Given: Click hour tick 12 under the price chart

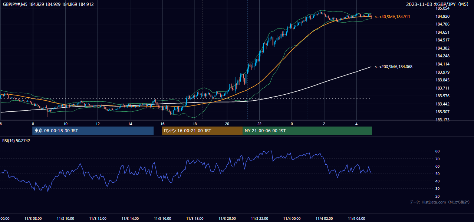Looking at the screenshot, I should click(98, 124).
